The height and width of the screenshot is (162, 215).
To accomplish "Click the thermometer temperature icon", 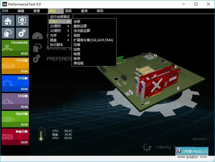I will point(41,134).
